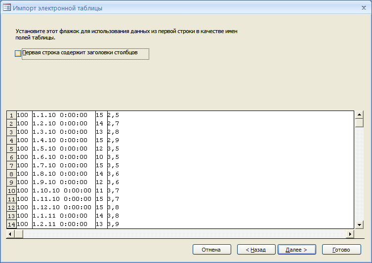Click date cell '1.11.10 0:00:00'
Viewport: 372px width, 263px height.
(x=64, y=199)
